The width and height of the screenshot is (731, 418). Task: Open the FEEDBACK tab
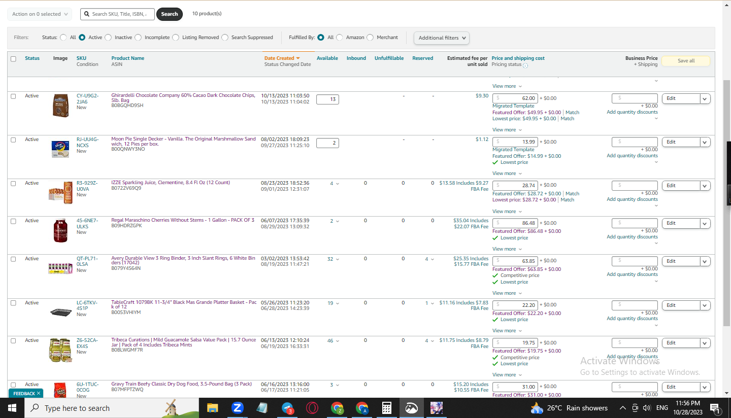25,393
